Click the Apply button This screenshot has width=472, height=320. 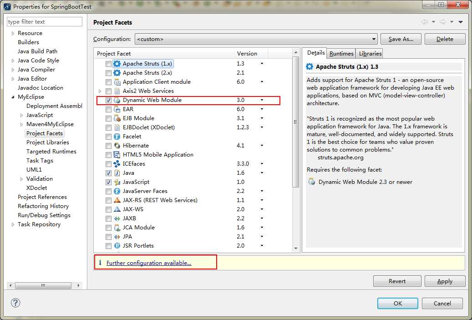click(445, 281)
